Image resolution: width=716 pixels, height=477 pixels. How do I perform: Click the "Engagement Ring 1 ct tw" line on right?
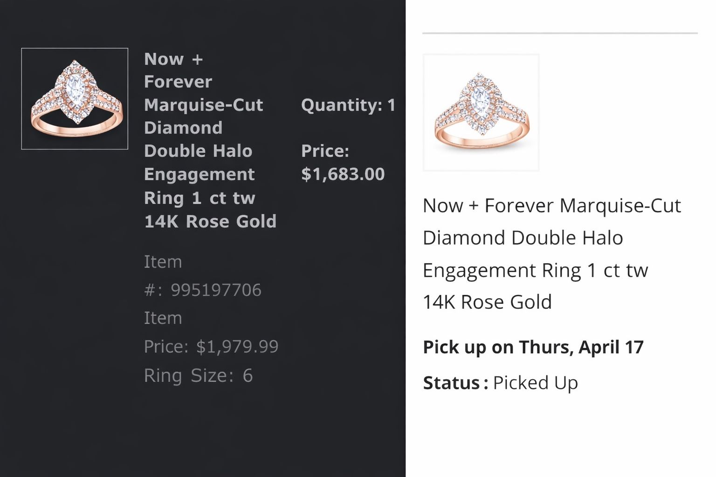point(535,270)
